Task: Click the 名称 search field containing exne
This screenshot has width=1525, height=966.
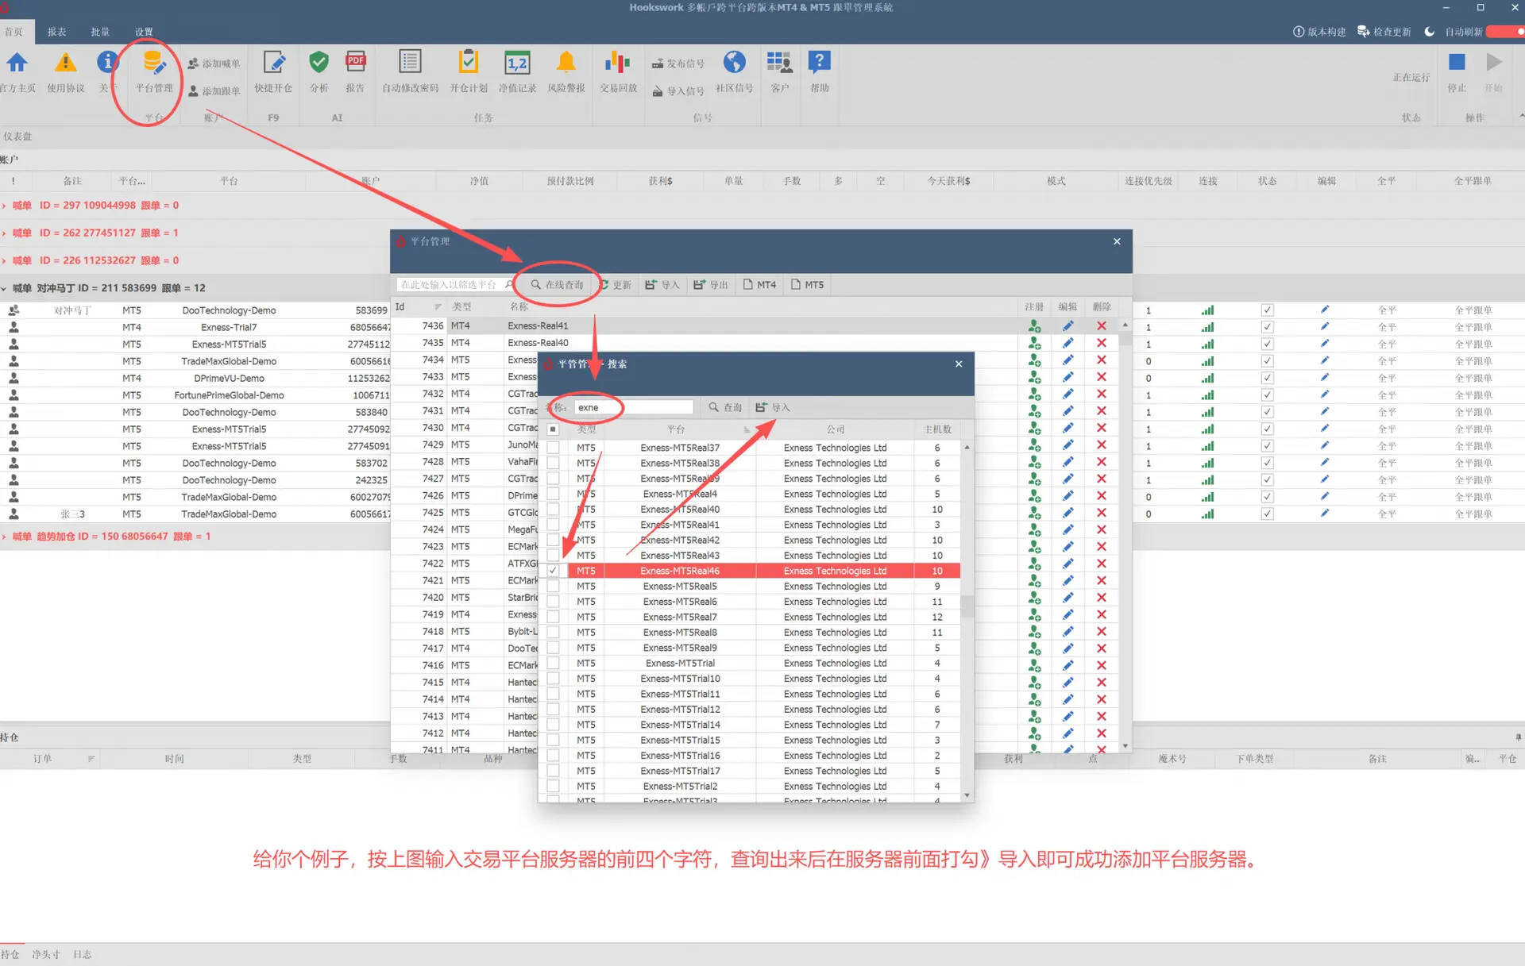Action: click(x=633, y=407)
